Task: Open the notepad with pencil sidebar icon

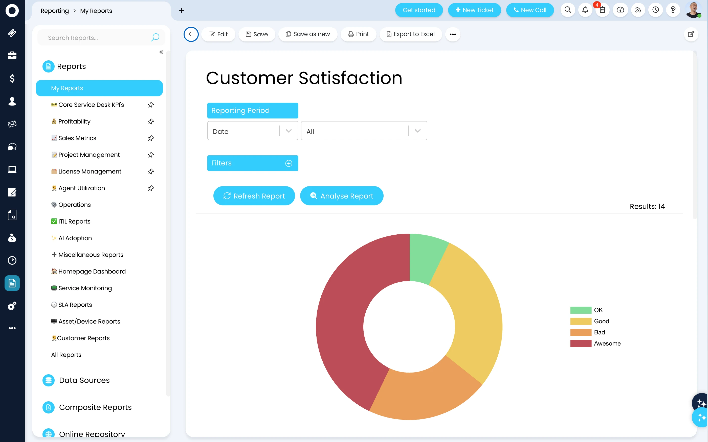Action: coord(12,192)
